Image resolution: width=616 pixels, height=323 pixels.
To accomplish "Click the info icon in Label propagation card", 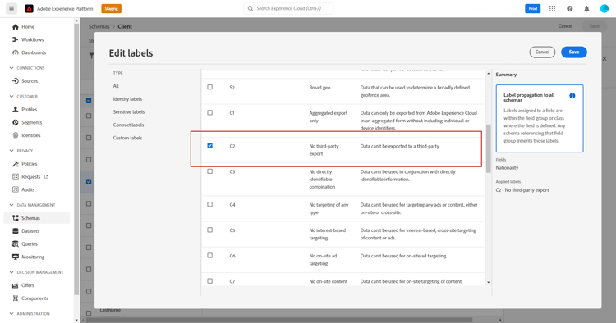I will coord(572,96).
